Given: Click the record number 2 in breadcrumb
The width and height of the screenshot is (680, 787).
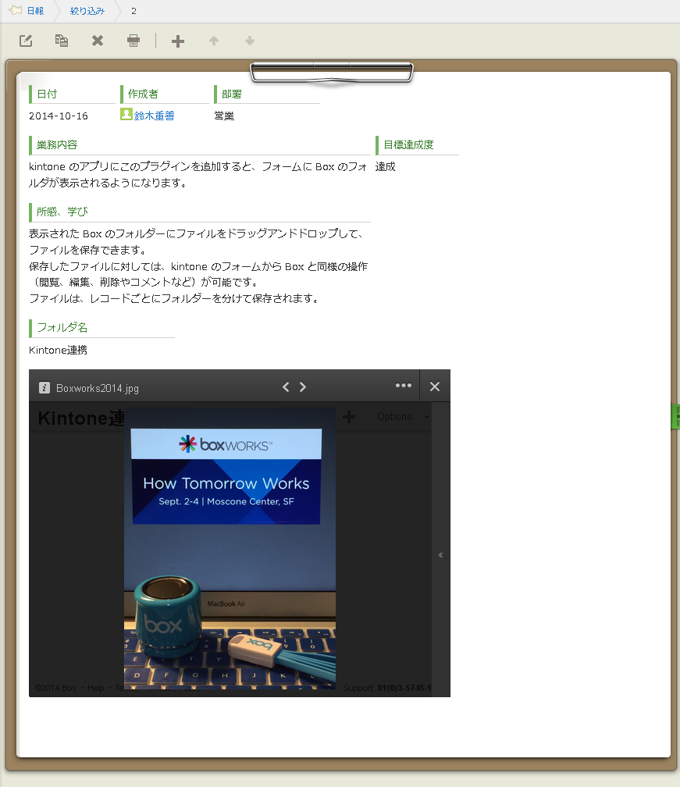Looking at the screenshot, I should pyautogui.click(x=134, y=11).
